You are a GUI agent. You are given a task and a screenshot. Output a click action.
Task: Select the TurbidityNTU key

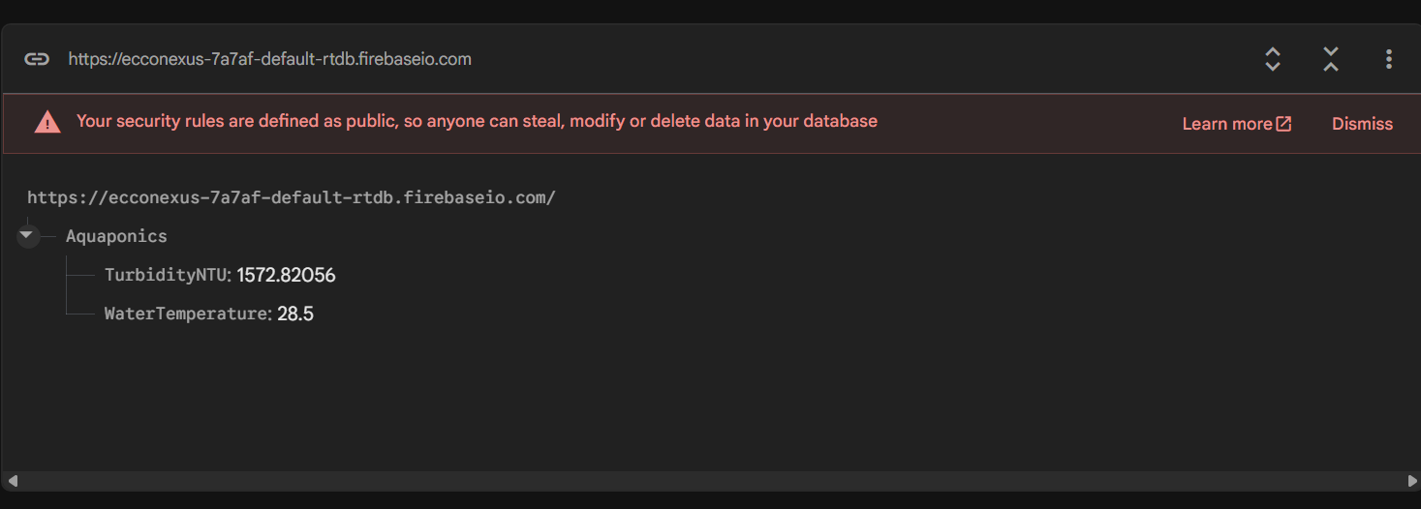[x=166, y=275]
